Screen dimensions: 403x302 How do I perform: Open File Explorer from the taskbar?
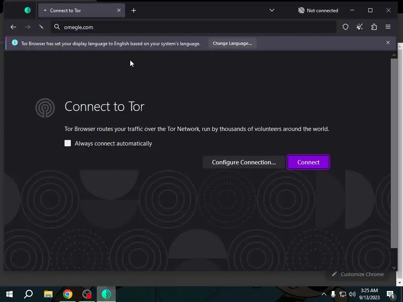48,294
